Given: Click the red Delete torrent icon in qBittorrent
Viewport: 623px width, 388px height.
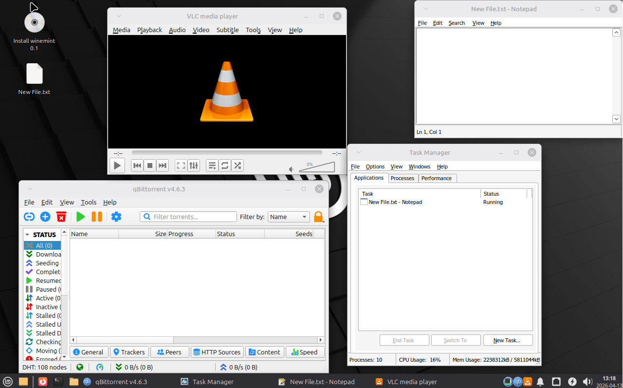Looking at the screenshot, I should (x=61, y=217).
